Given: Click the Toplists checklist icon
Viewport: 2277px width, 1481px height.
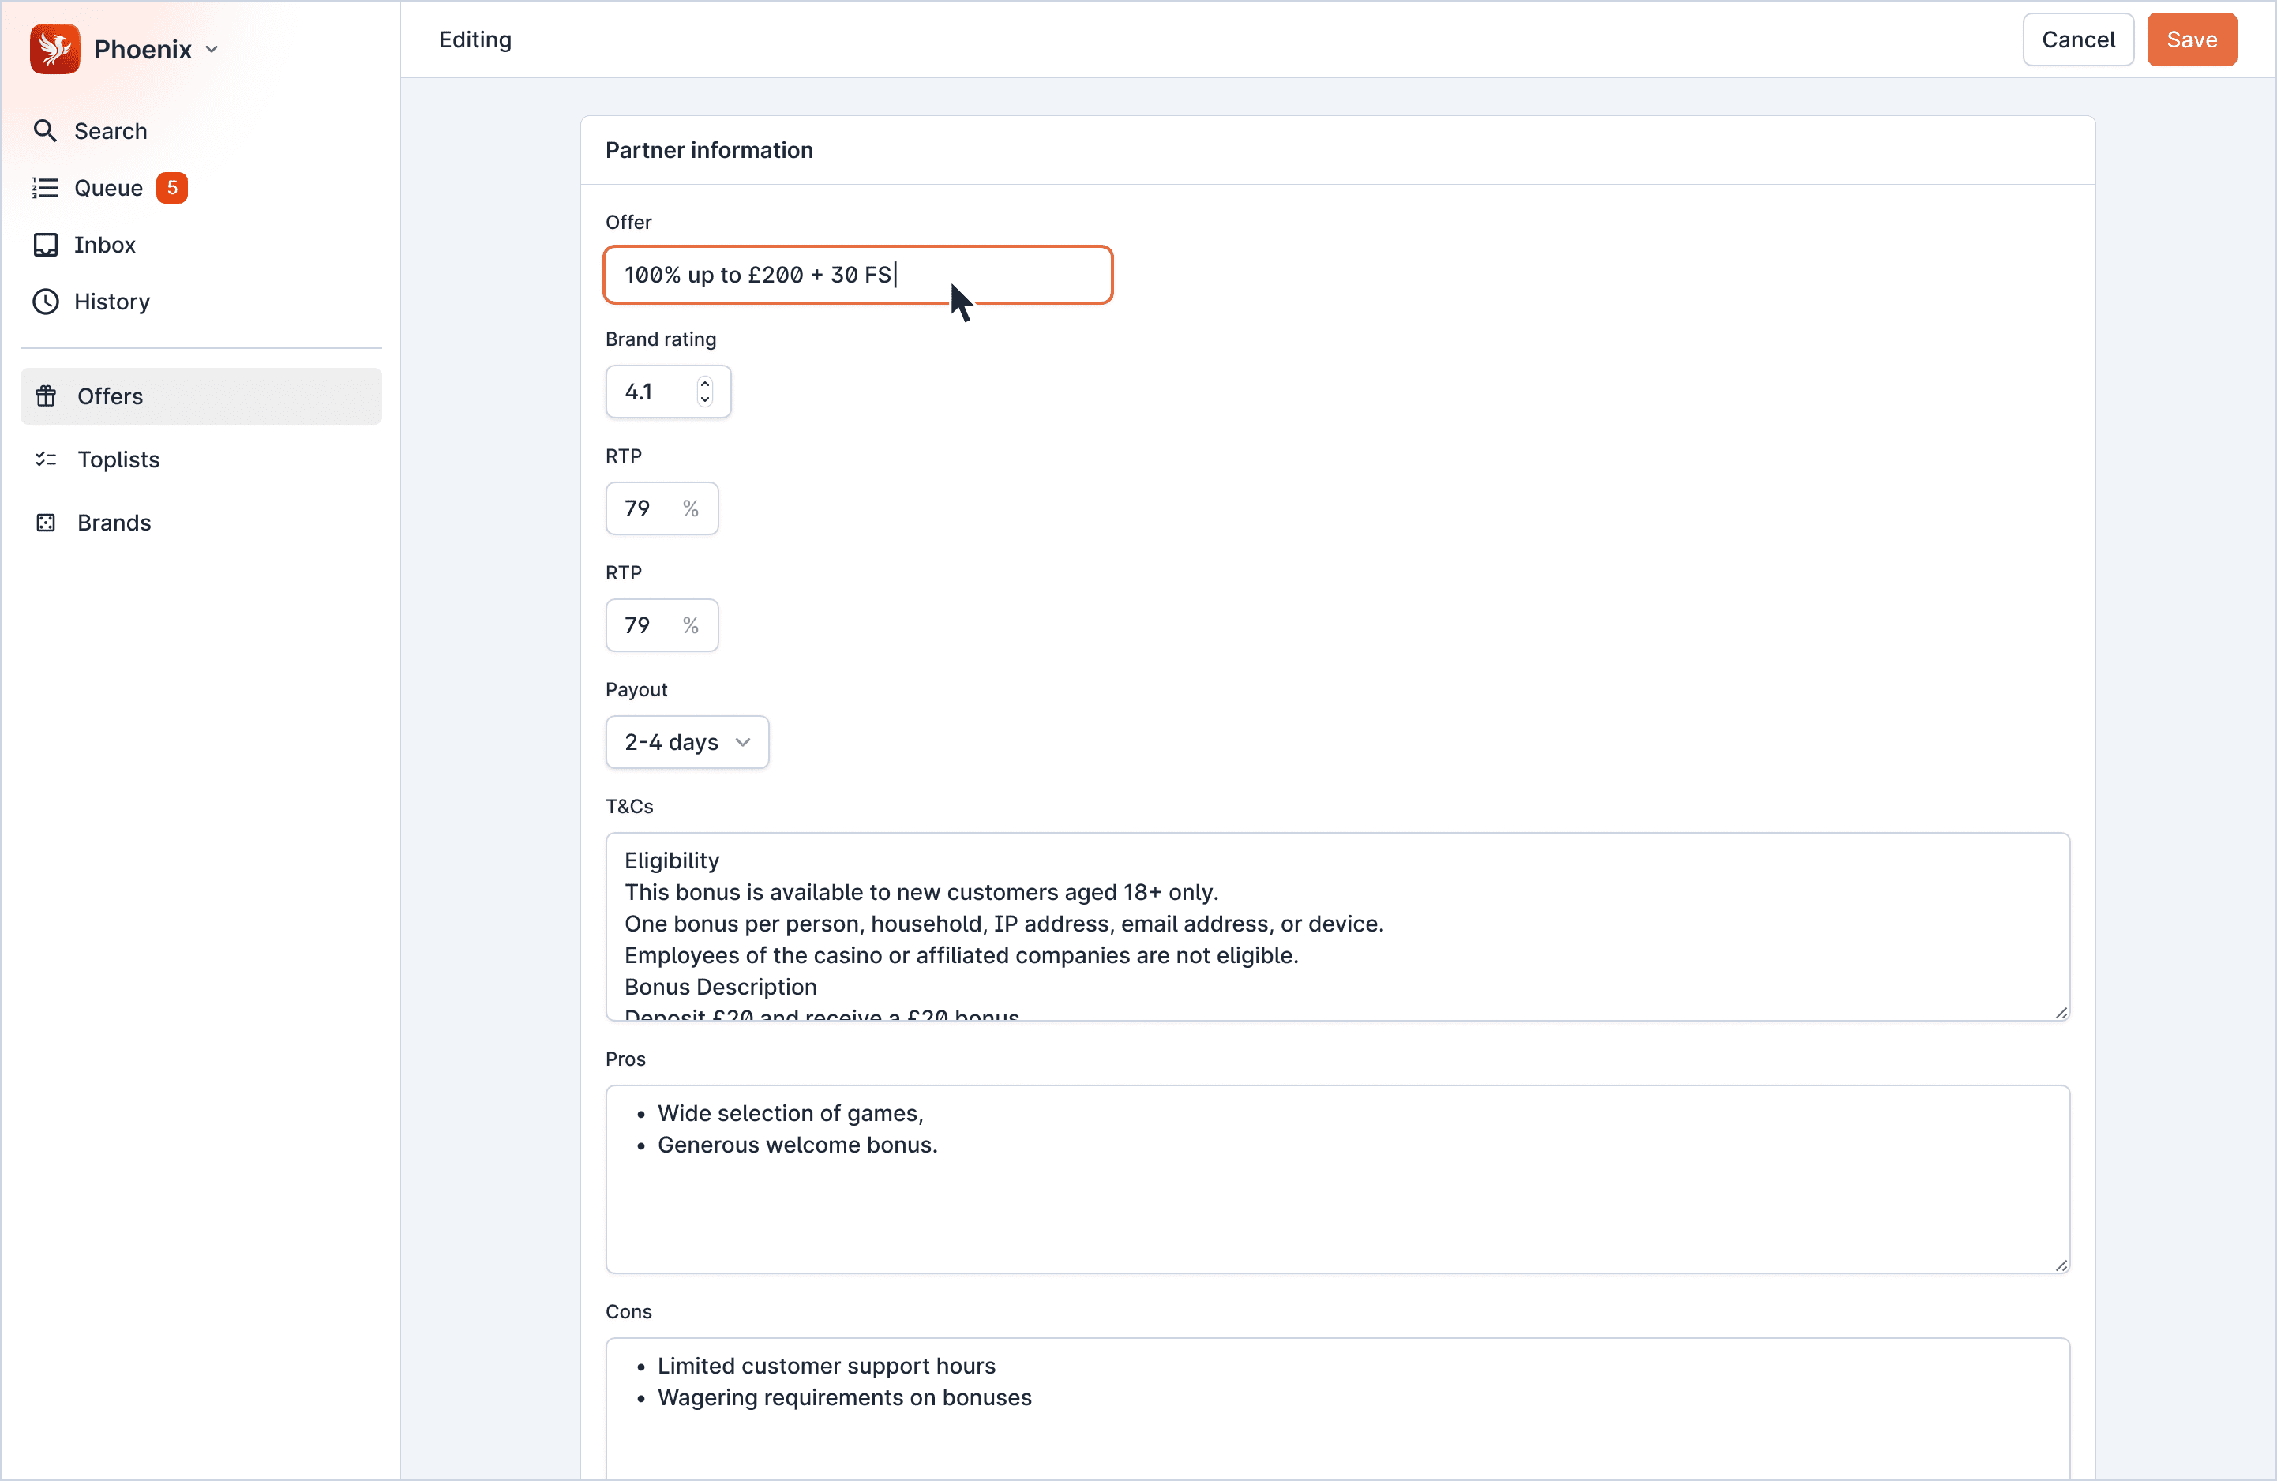Looking at the screenshot, I should tap(46, 459).
